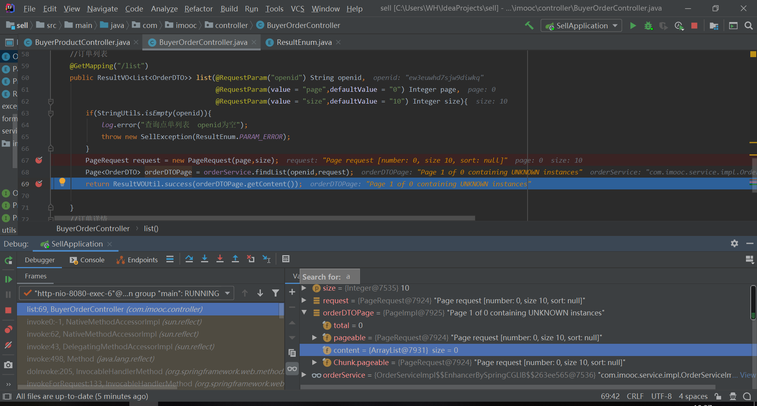The image size is (757, 406).
Task: Collapse the orderDTOPage variable node
Action: click(x=304, y=313)
